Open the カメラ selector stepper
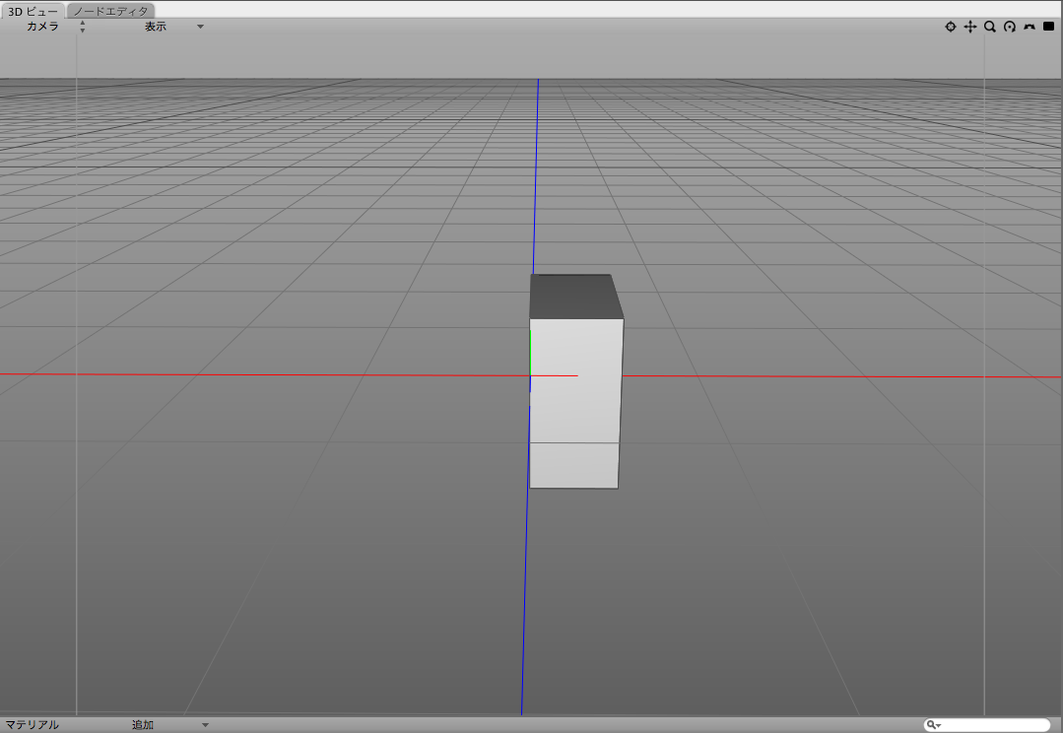This screenshot has height=733, width=1063. pos(83,27)
